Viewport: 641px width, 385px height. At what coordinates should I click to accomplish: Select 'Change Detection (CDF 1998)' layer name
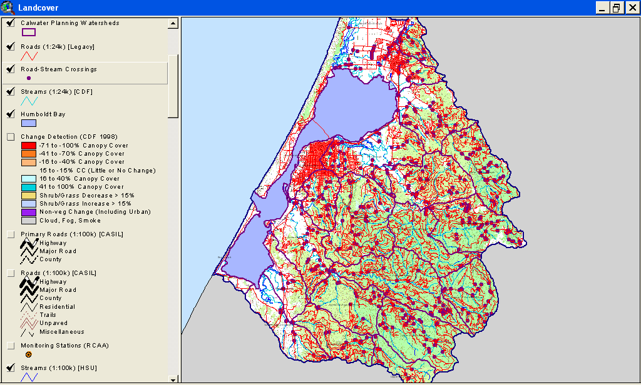point(69,136)
